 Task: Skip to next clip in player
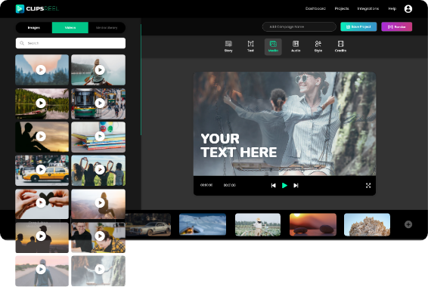[296, 185]
